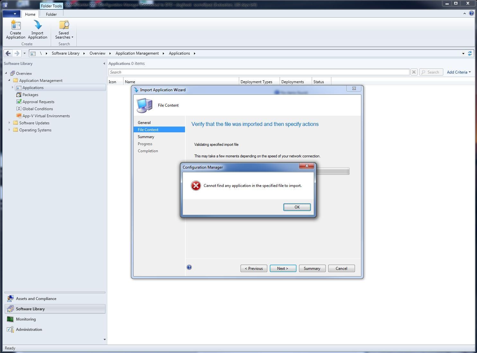Navigate back with the back arrow
The image size is (477, 353).
coord(8,53)
